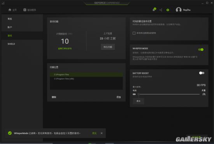This screenshot has width=214, height=144.
Task: Open the notifications bell icon
Action: click(x=154, y=10)
